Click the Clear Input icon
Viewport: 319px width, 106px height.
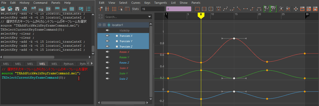point(41,9)
